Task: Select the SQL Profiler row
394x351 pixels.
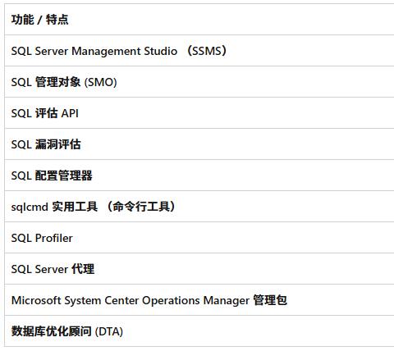Action: tap(199, 238)
